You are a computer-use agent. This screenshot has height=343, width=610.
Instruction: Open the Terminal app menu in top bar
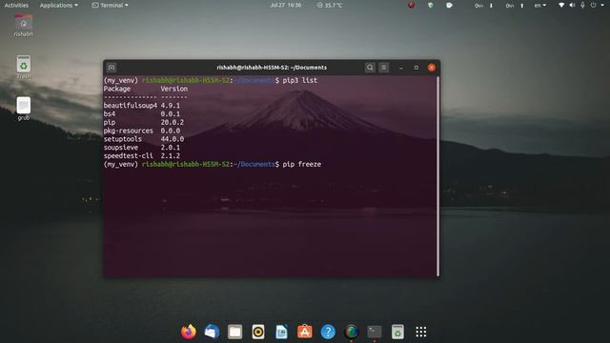[111, 5]
